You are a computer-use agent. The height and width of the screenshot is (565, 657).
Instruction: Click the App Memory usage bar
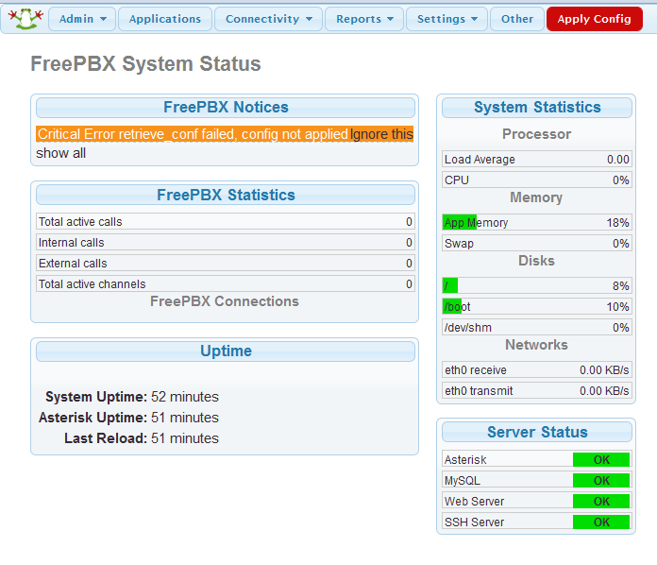click(x=537, y=222)
